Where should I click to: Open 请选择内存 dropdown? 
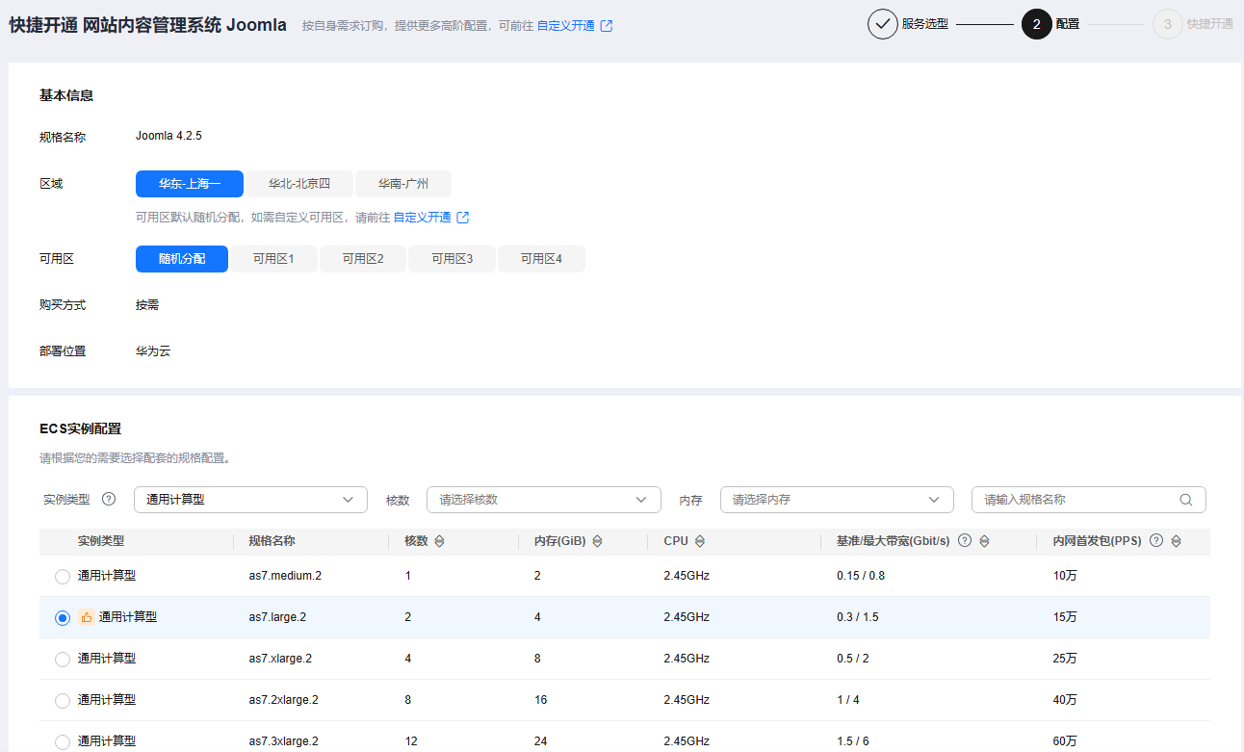[x=837, y=500]
